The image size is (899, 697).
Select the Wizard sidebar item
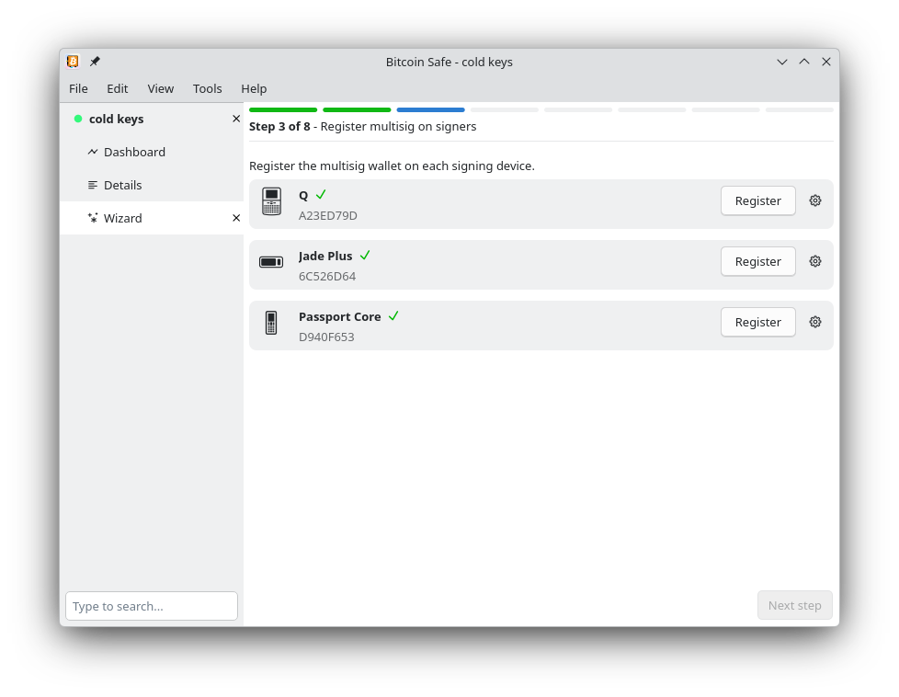[x=152, y=218]
